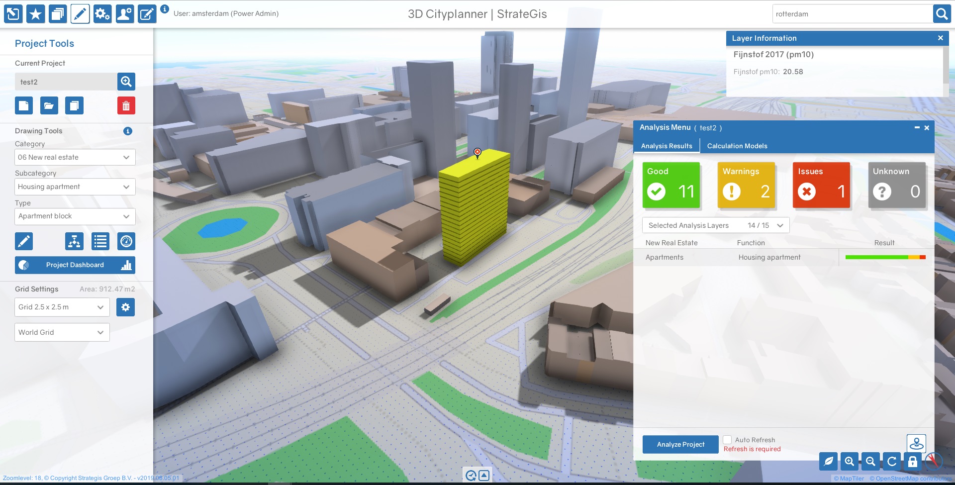Open the World Grid dropdown
The height and width of the screenshot is (485, 955).
[x=62, y=332]
